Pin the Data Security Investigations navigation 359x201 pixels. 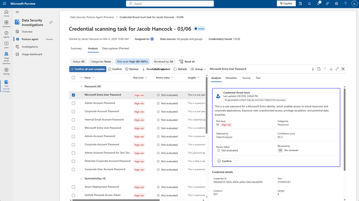point(51,23)
